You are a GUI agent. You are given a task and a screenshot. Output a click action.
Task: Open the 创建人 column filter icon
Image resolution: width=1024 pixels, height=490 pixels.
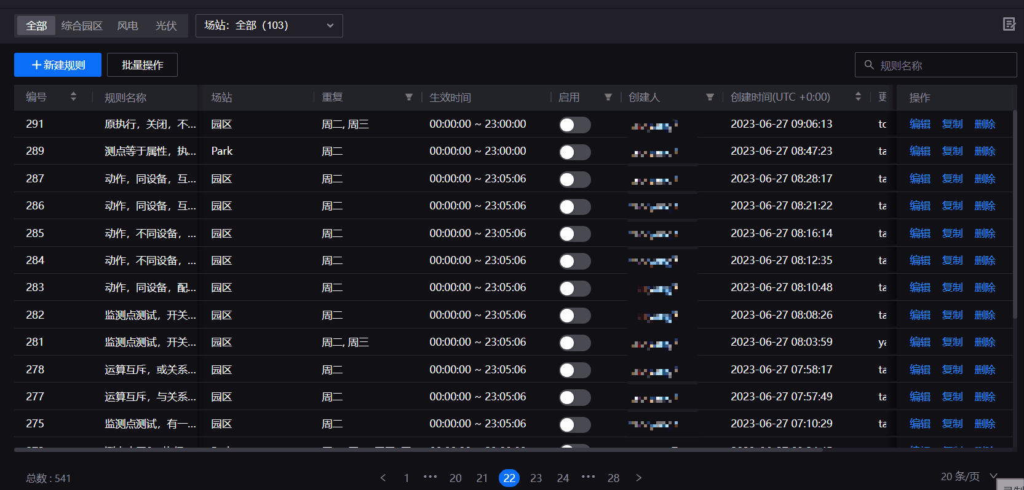pyautogui.click(x=710, y=97)
